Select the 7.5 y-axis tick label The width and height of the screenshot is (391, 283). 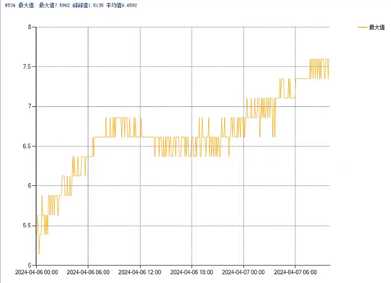coord(26,67)
